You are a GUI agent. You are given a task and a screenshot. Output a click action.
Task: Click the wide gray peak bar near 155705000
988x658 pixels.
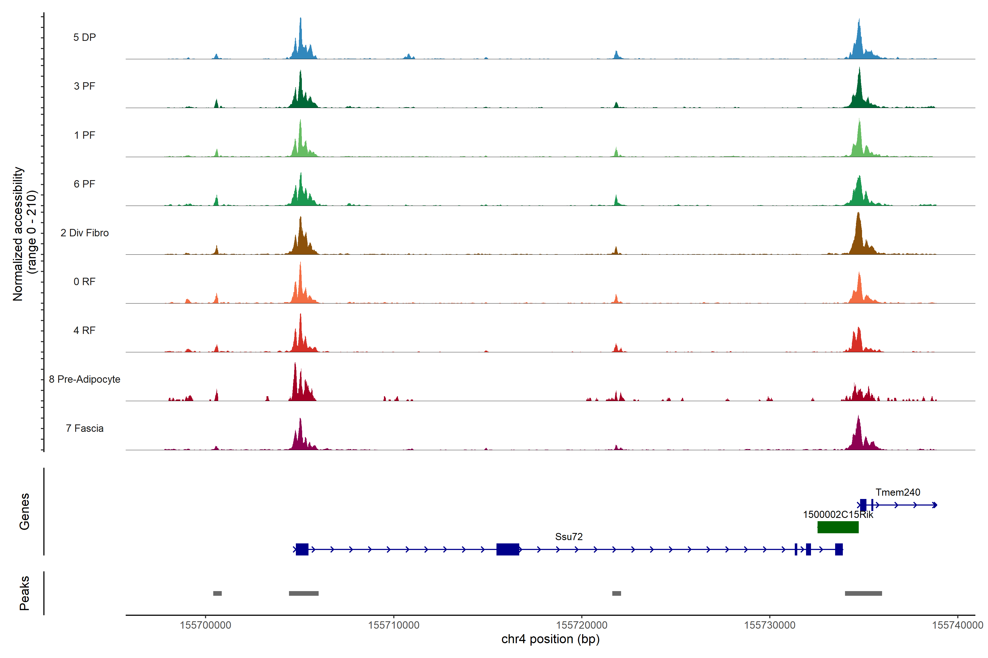(303, 593)
